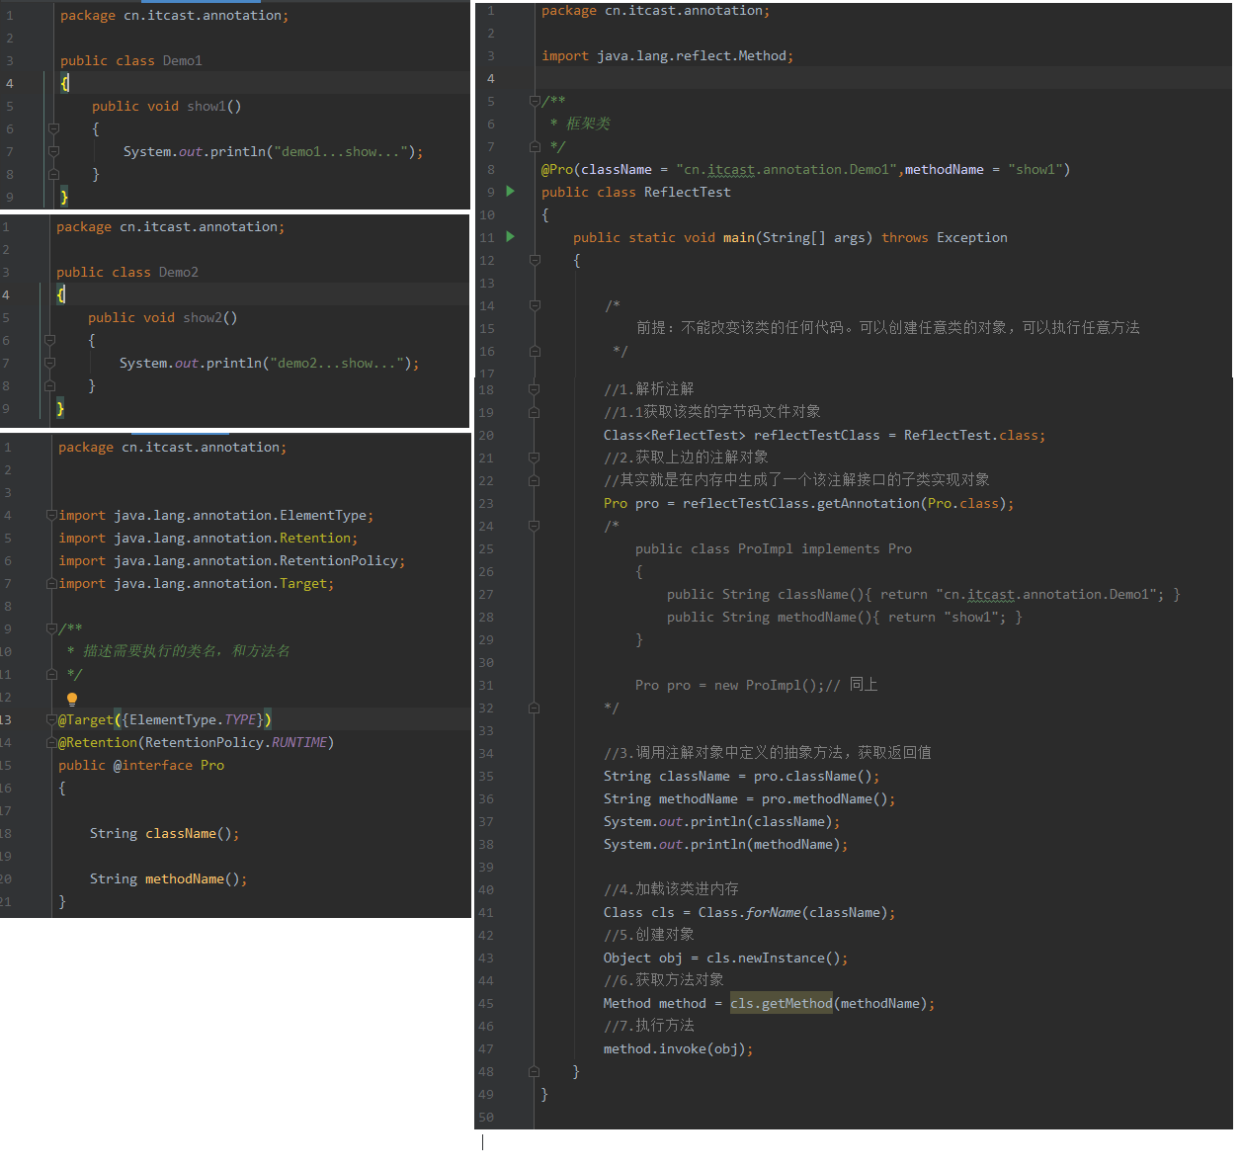Place cursor on show1() method name in Demo1
1241x1167 pixels.
click(207, 106)
